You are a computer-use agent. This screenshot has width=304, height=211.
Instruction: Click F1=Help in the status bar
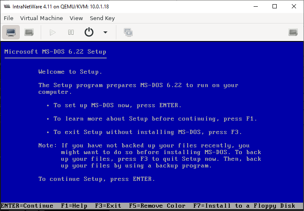tap(74, 206)
